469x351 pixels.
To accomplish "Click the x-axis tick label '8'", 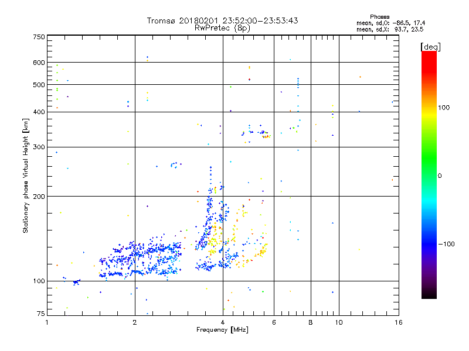I will point(311,322).
